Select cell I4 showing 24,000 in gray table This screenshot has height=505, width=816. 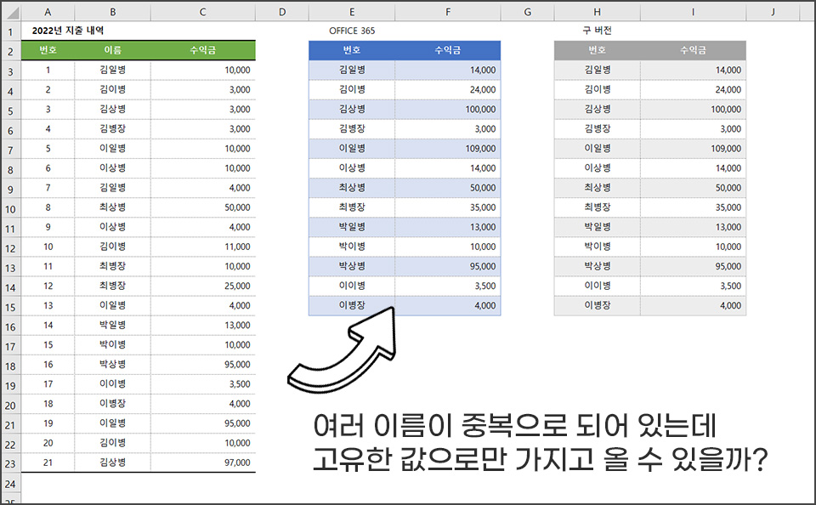[694, 89]
